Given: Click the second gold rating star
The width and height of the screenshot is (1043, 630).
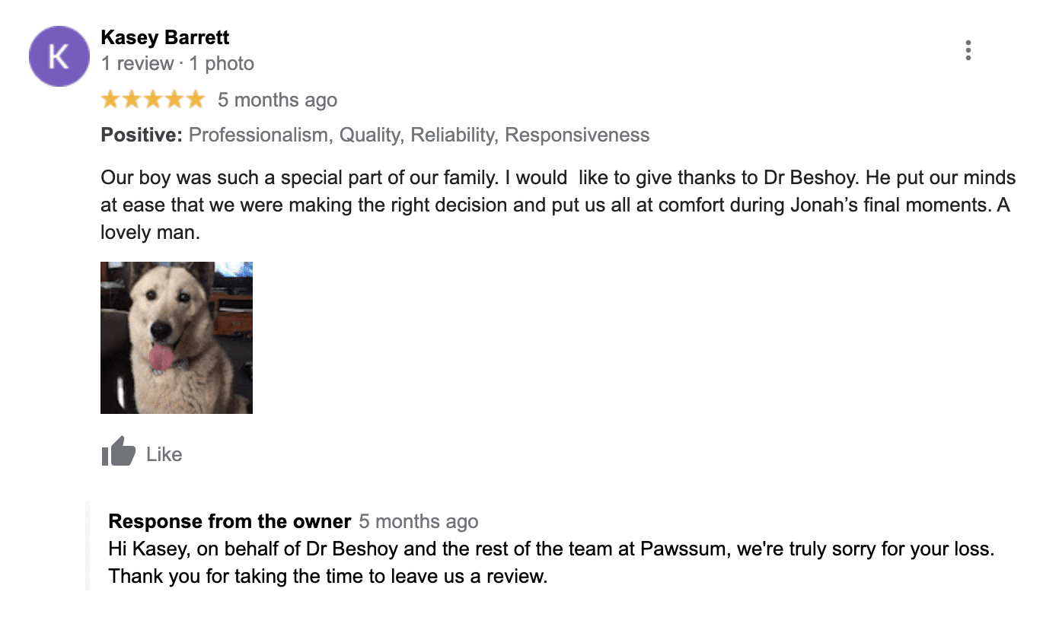Looking at the screenshot, I should click(x=132, y=100).
